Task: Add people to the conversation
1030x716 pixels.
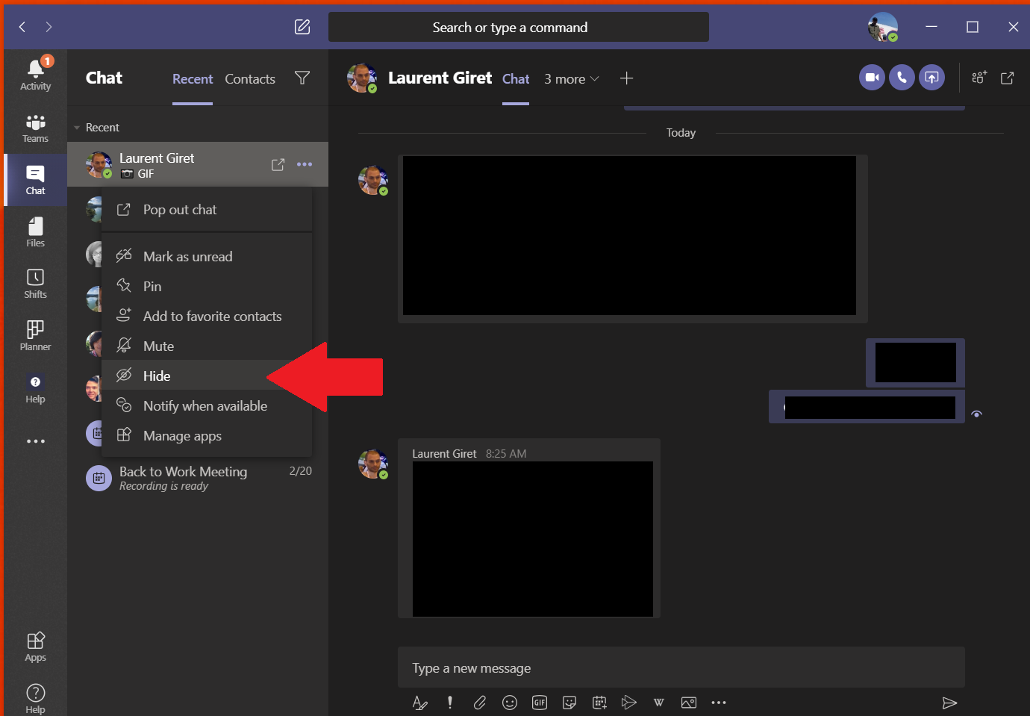Action: point(979,78)
